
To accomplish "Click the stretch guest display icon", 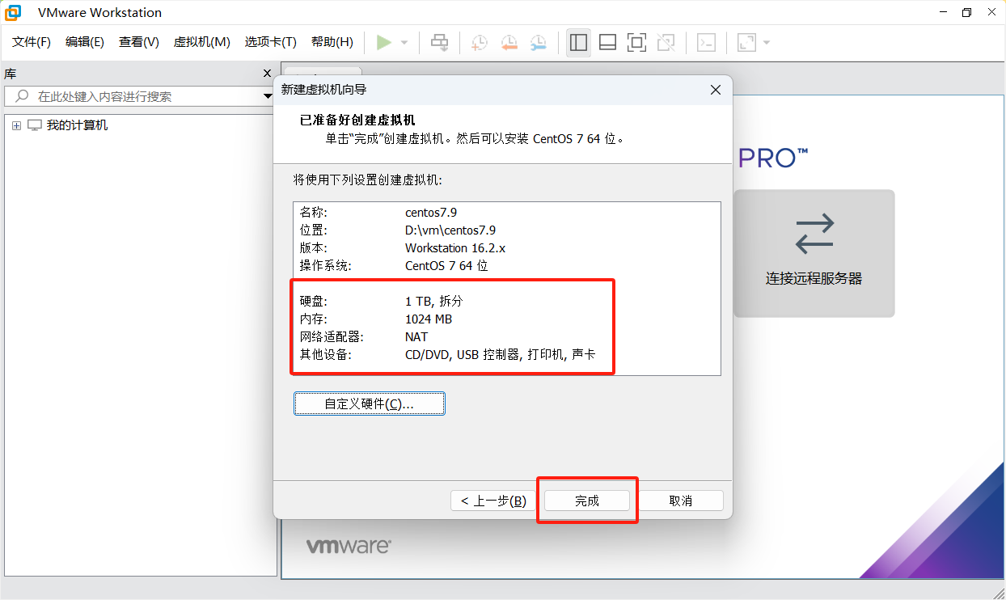I will [746, 42].
